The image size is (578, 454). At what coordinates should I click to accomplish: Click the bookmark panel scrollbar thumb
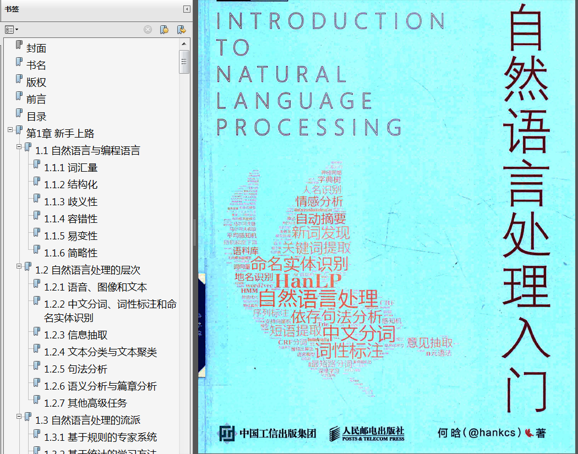click(x=184, y=62)
